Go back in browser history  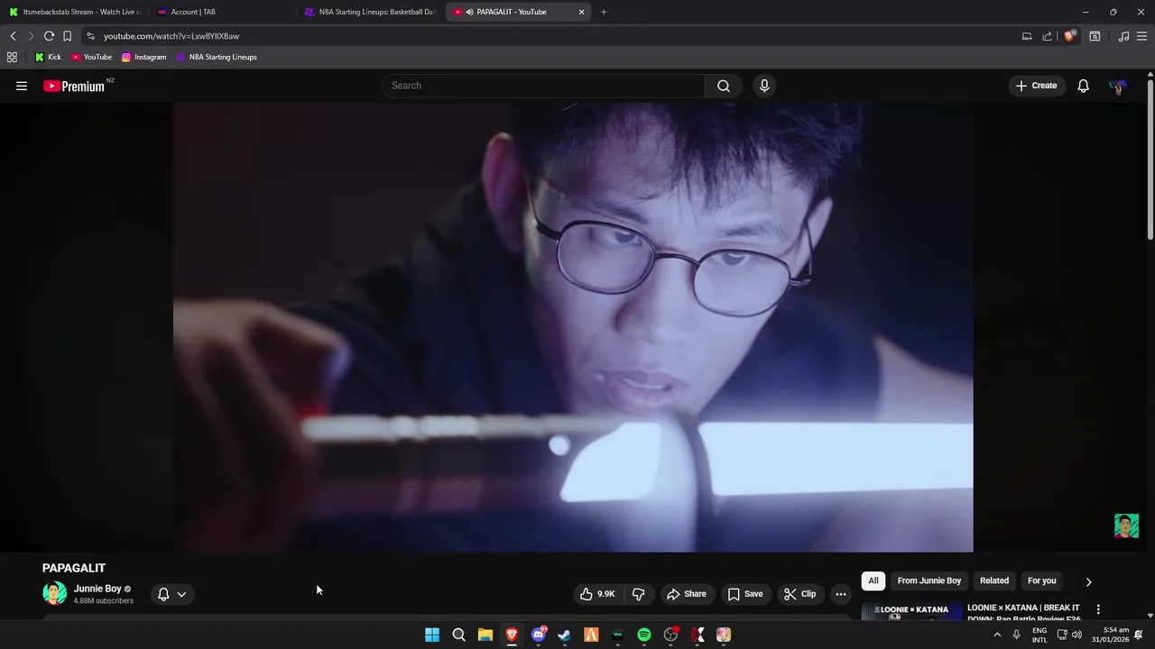(x=13, y=36)
